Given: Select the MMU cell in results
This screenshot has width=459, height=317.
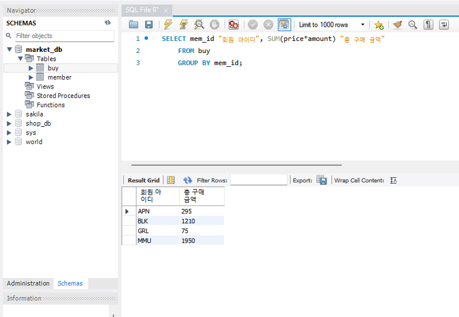Looking at the screenshot, I should coord(158,241).
